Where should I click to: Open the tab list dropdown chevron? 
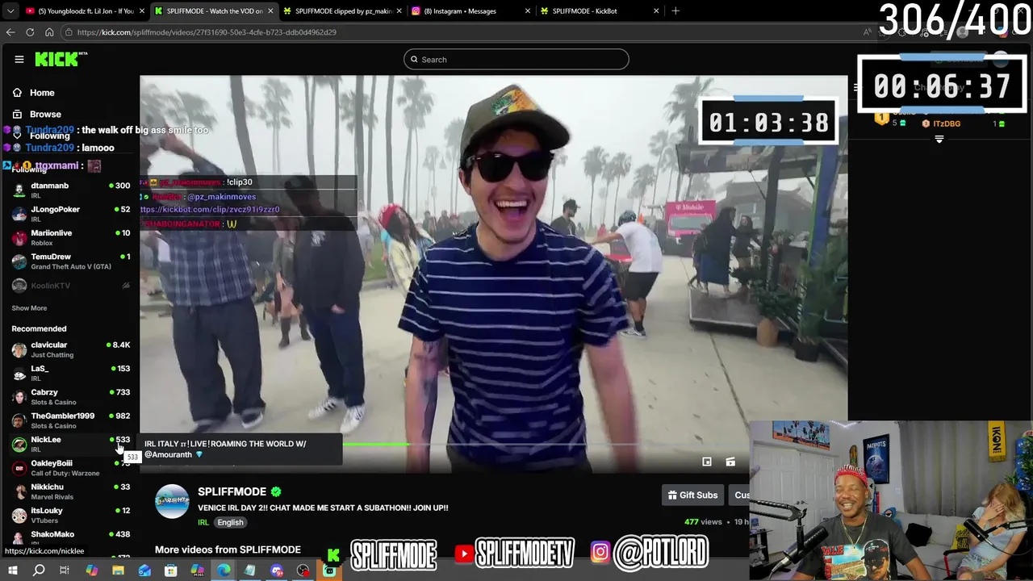[x=10, y=11]
